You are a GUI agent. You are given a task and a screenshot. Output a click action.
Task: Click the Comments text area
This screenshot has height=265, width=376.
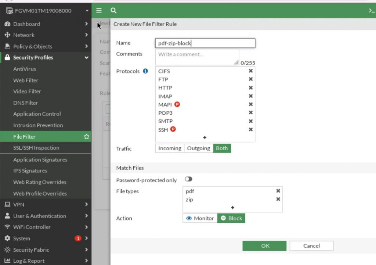[197, 55]
